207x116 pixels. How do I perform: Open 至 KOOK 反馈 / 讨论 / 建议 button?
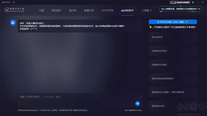coord(173,22)
